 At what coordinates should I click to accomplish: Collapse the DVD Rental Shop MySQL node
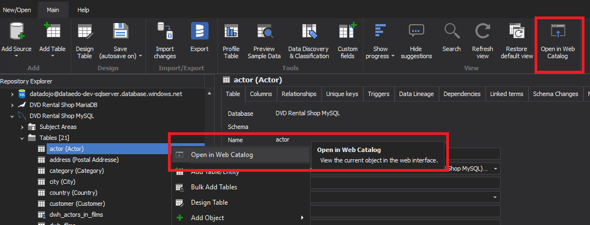(12, 116)
